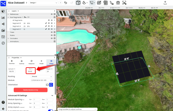Open the bar chart panel in left sidebar
The image size is (173, 111).
pos(3,18)
